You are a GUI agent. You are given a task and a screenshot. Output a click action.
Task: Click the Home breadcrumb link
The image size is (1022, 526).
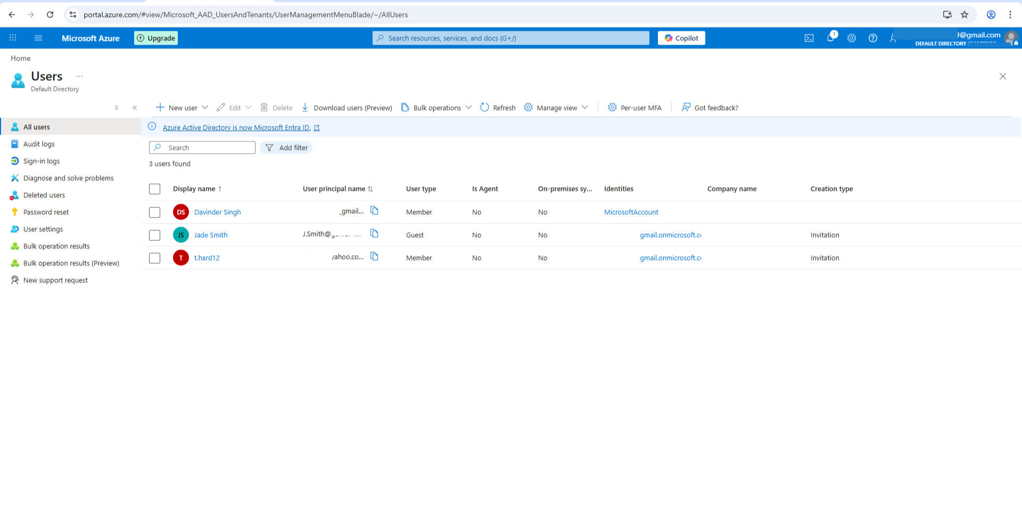click(x=21, y=58)
